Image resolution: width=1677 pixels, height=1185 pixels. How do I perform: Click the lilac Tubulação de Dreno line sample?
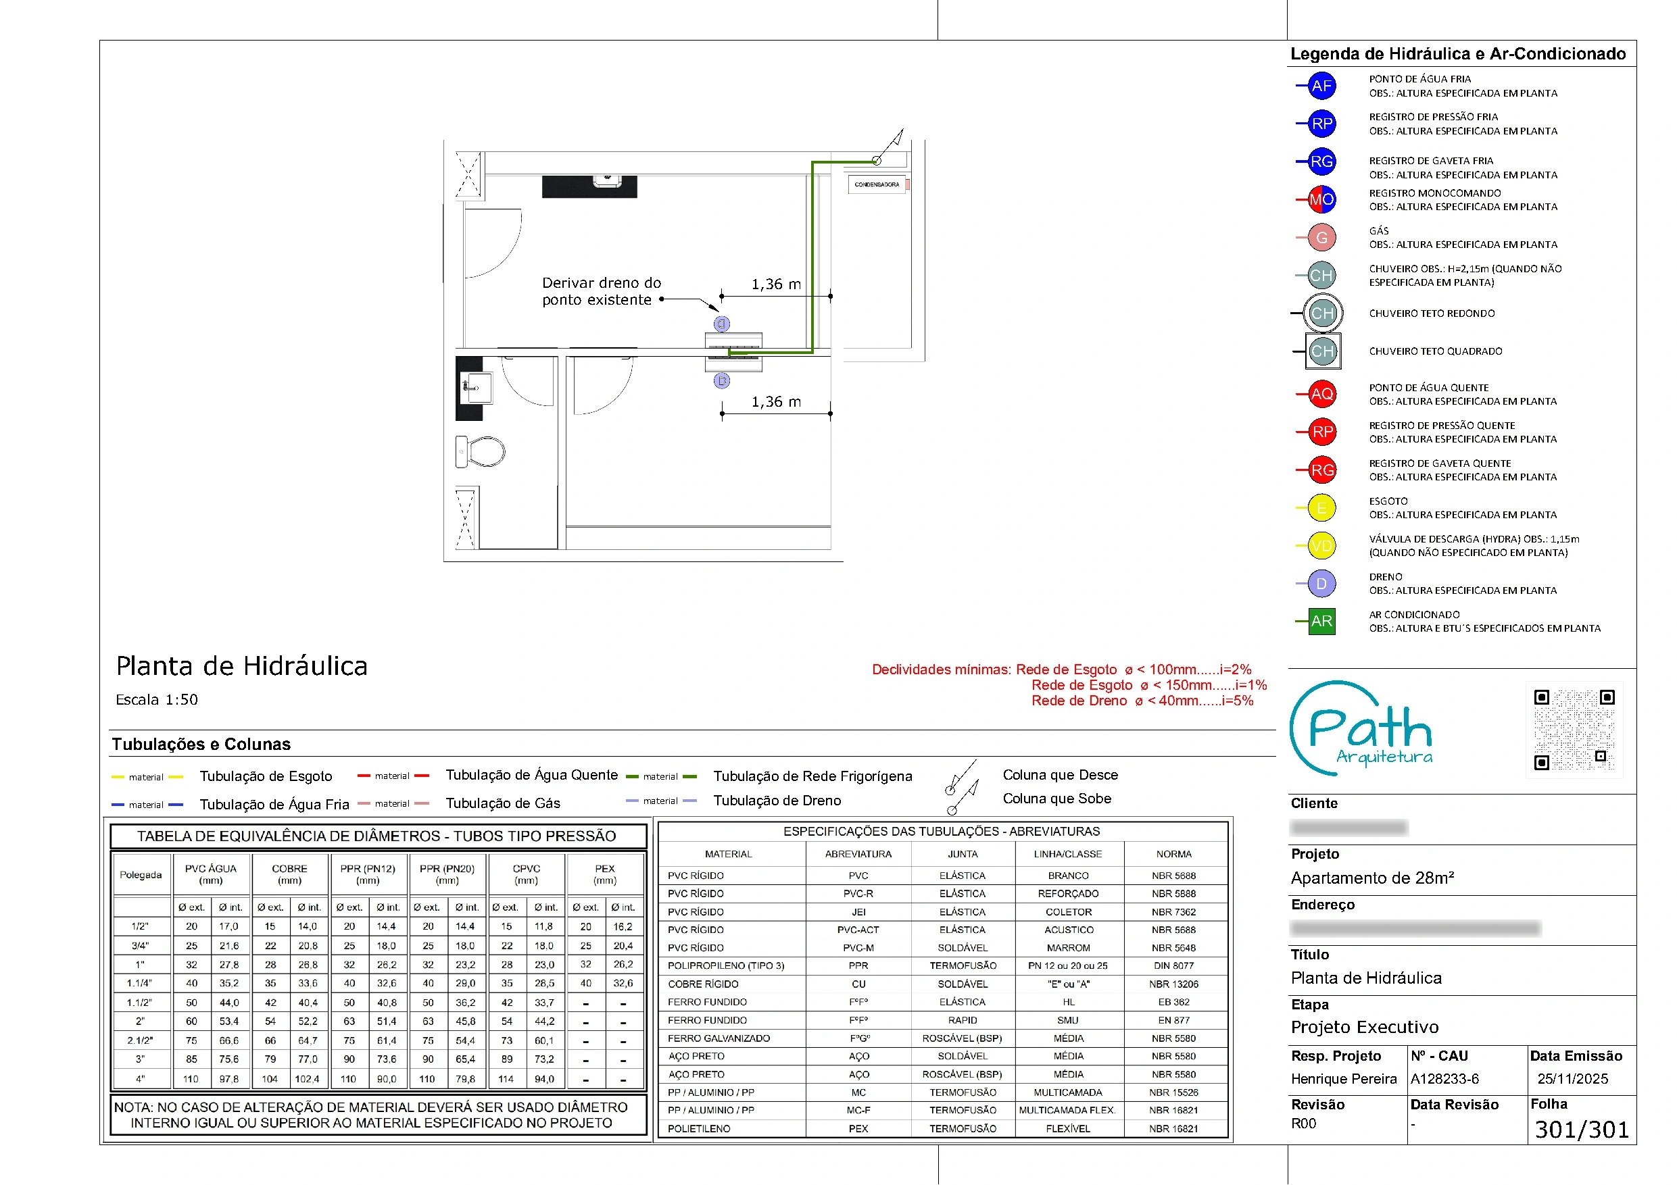tap(661, 801)
